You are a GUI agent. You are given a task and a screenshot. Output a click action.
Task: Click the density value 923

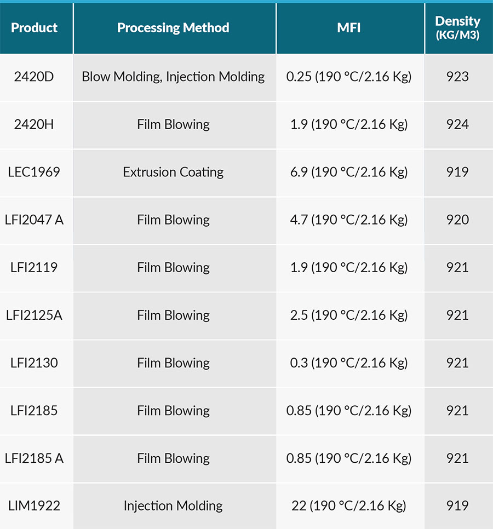457,77
